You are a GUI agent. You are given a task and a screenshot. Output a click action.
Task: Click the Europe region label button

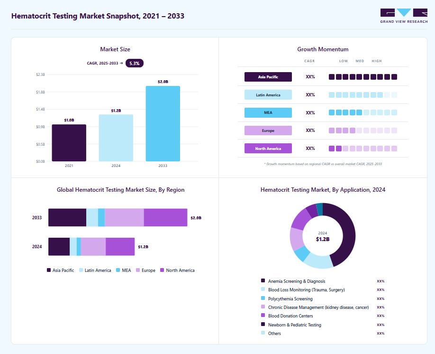(268, 130)
